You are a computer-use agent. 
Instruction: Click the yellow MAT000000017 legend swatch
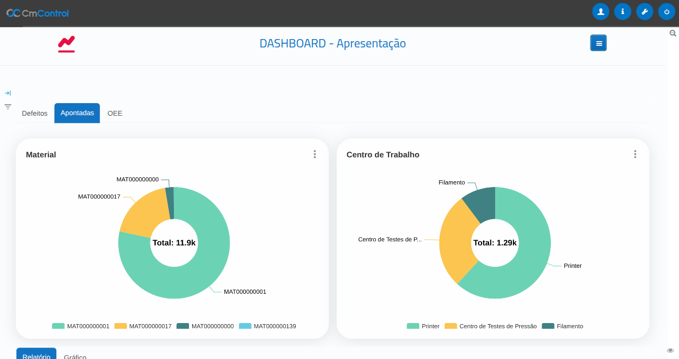[120, 326]
